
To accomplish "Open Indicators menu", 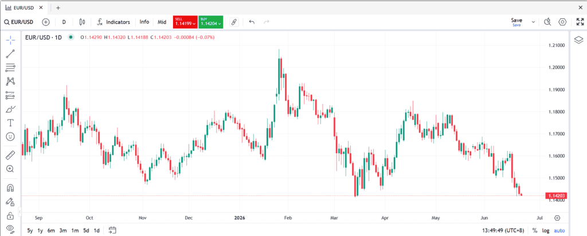I will [114, 22].
